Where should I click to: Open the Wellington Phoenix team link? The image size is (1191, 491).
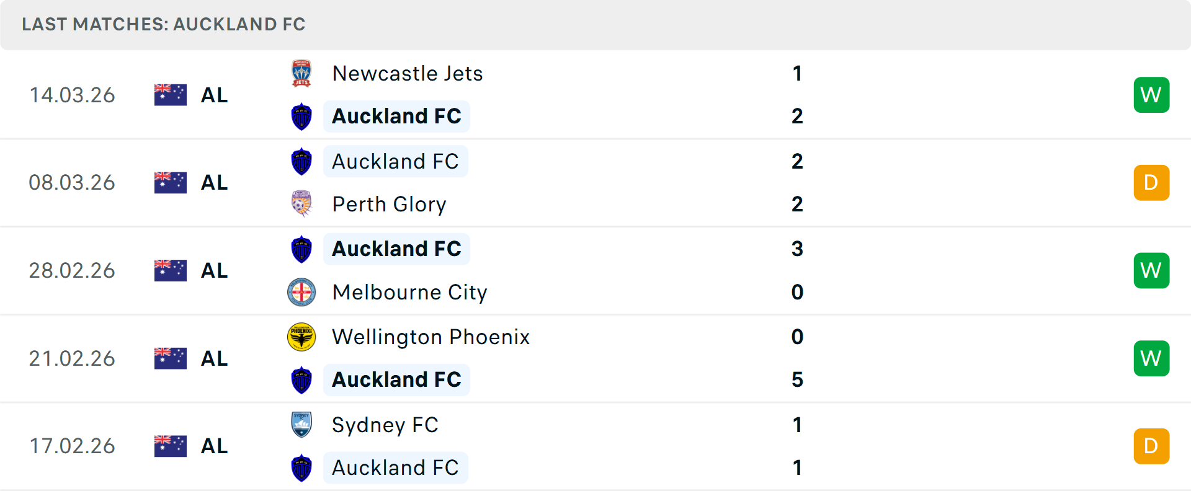[x=430, y=337]
